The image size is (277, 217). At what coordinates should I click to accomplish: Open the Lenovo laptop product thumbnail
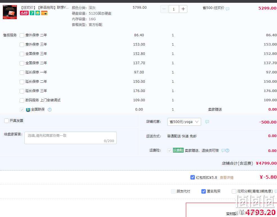coord(10,12)
